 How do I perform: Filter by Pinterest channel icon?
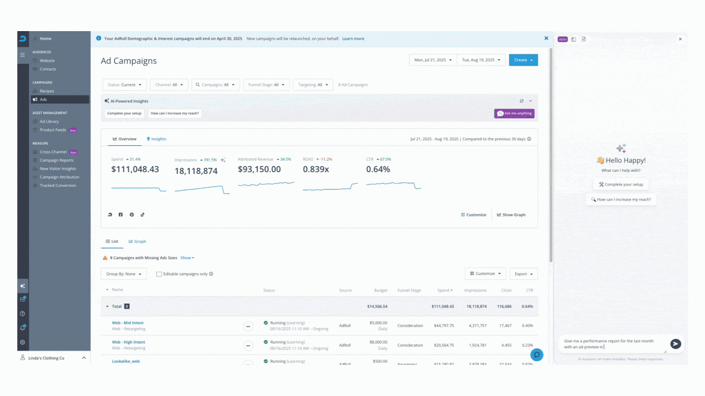[x=132, y=215]
